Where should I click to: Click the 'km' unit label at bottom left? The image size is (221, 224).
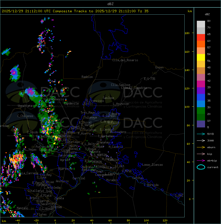(x=4, y=221)
